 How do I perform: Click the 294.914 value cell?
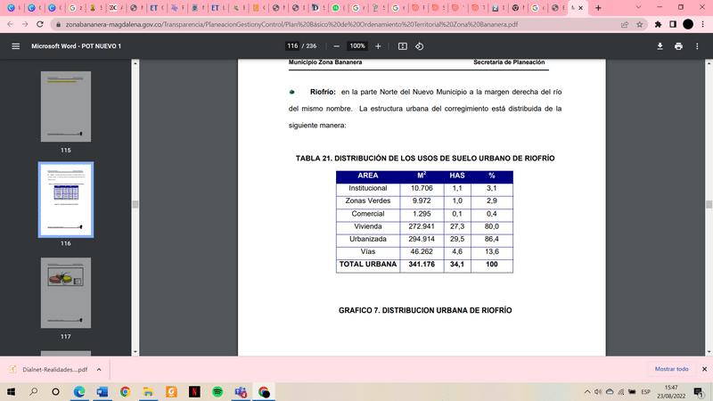[x=422, y=239]
